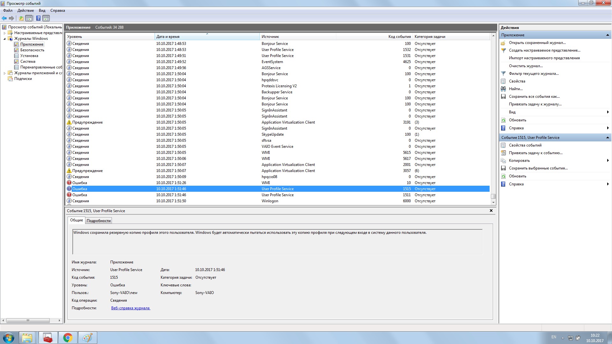
Task: Switch to the Подробности tab
Action: [x=98, y=221]
